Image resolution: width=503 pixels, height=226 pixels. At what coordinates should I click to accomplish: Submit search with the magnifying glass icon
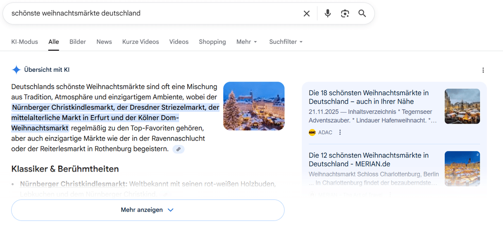(x=362, y=14)
